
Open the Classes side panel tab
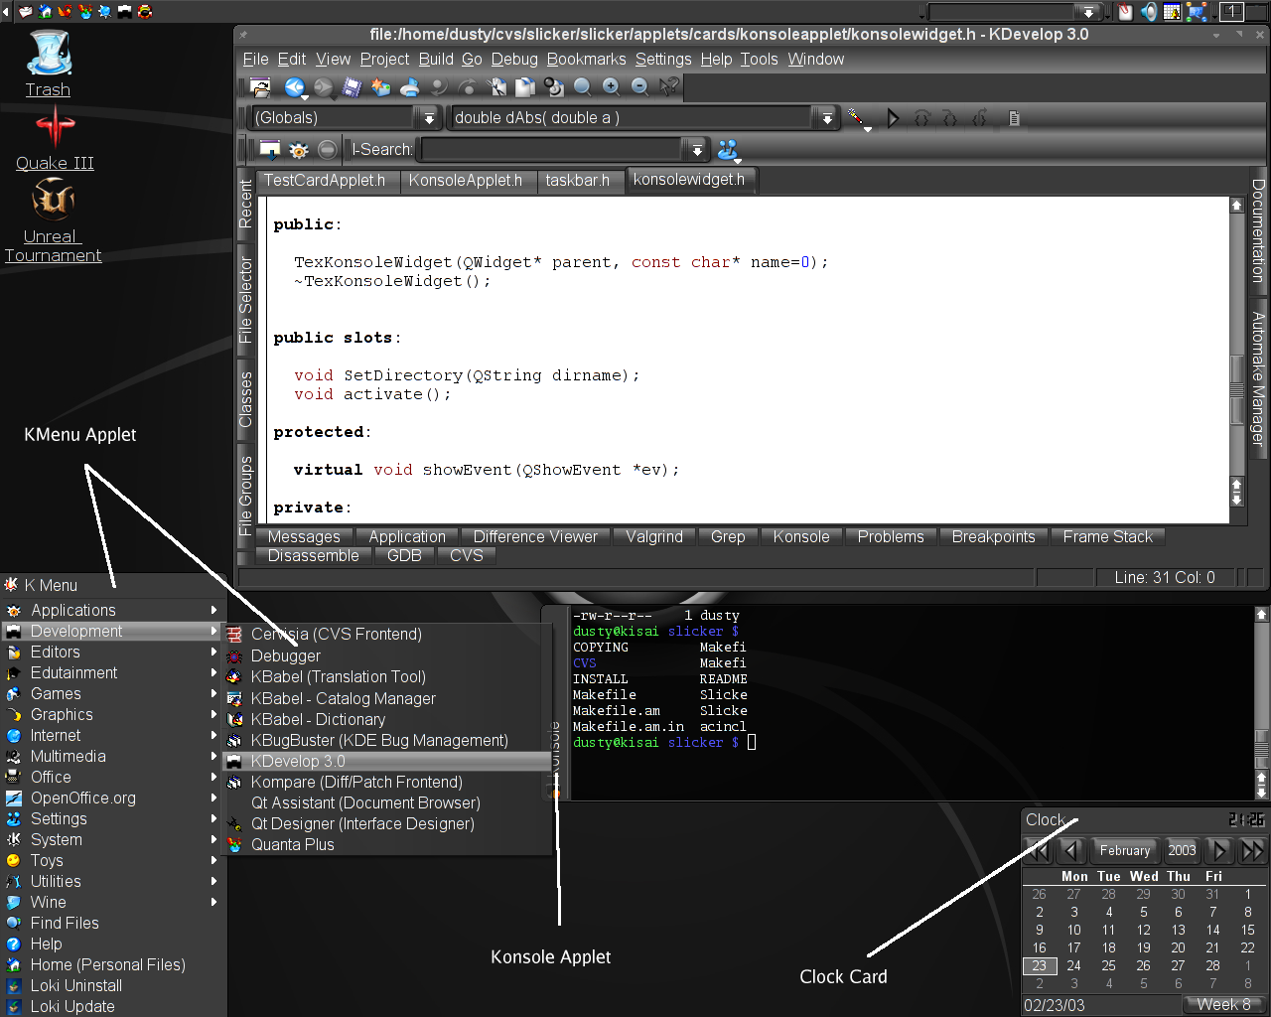tap(246, 398)
